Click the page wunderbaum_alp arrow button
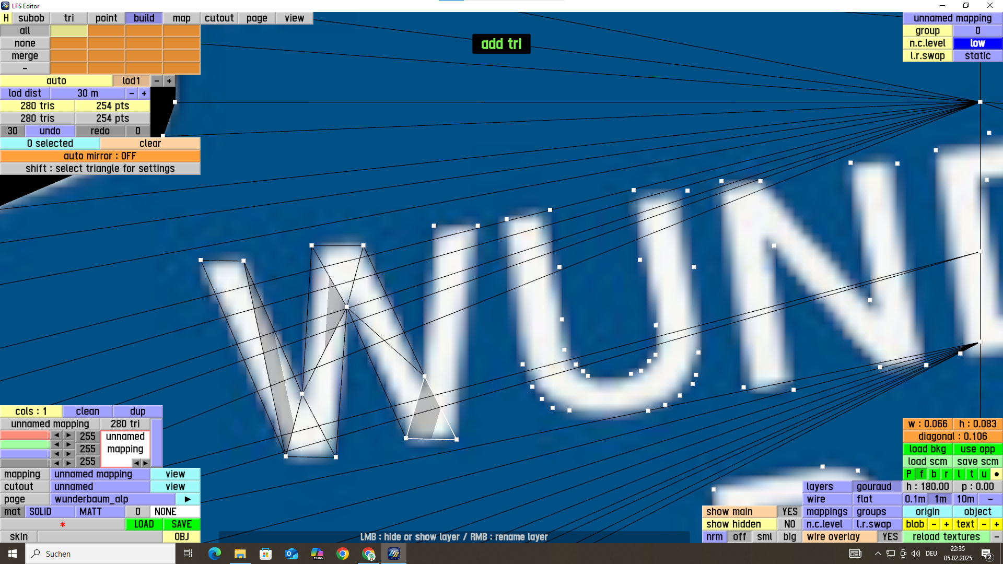1003x564 pixels. tap(188, 499)
